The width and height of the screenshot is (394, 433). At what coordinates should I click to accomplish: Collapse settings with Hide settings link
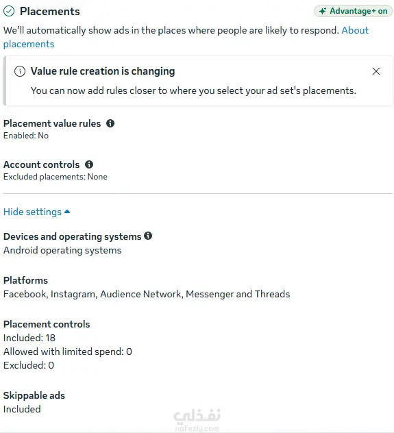tap(33, 212)
